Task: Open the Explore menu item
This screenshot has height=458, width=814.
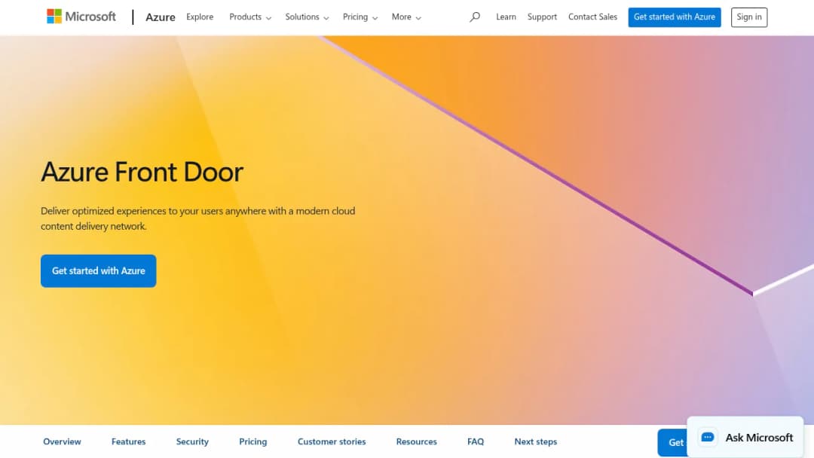Action: click(x=200, y=17)
